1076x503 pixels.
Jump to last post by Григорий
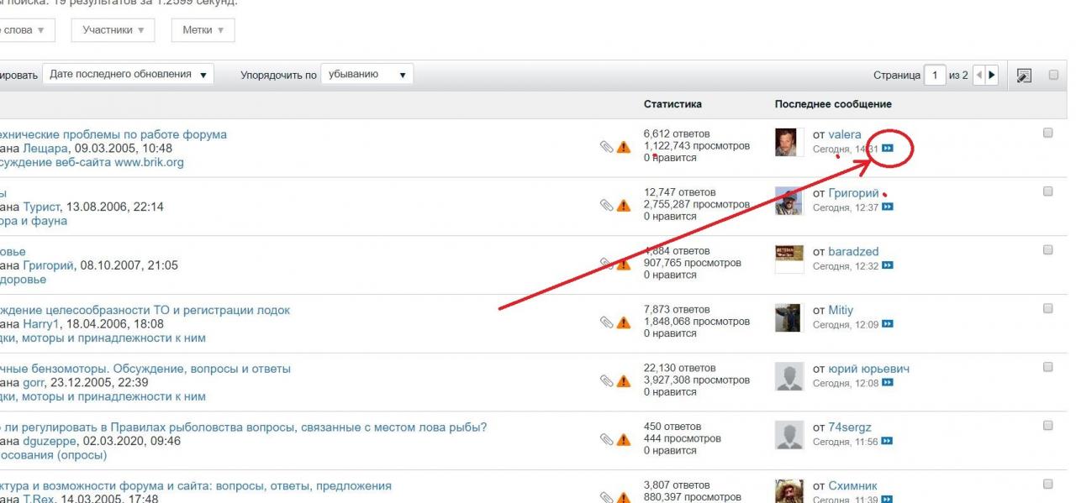(x=887, y=207)
